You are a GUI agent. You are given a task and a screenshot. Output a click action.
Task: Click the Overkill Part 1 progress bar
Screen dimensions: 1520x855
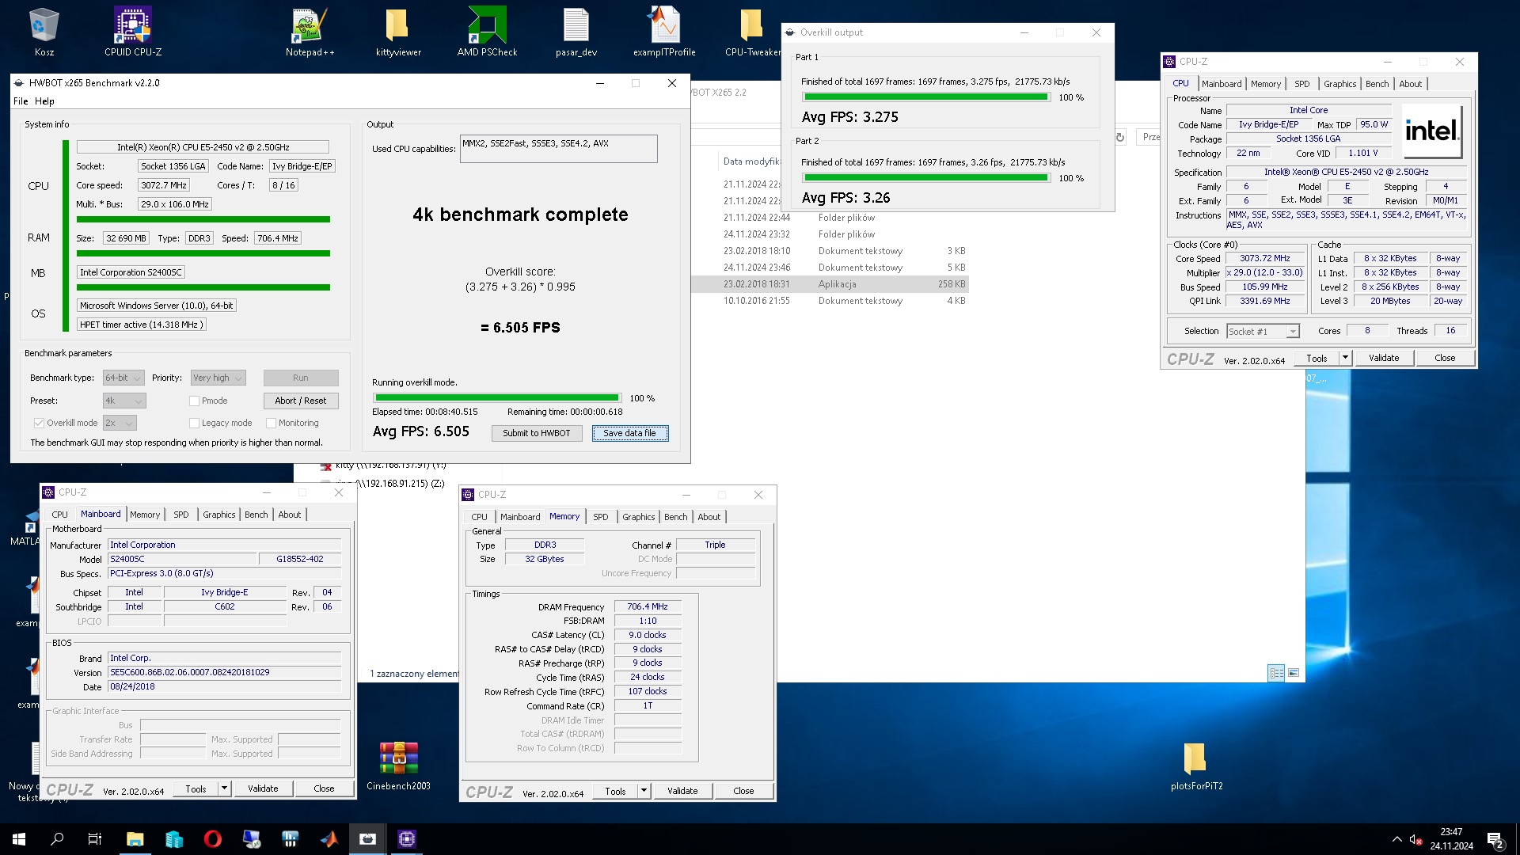pyautogui.click(x=926, y=97)
